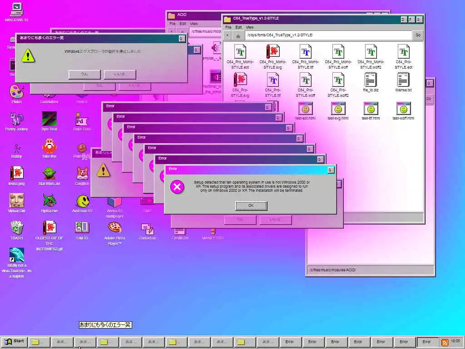Screen dimensions: 465x349
Task: Open View menu in ACID window
Action: (x=193, y=24)
